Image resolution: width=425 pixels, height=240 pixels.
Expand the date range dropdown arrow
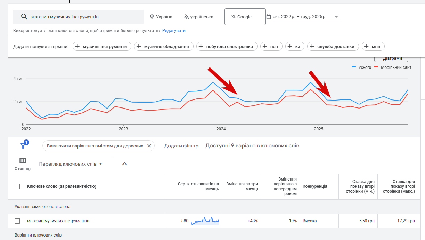[x=336, y=17]
